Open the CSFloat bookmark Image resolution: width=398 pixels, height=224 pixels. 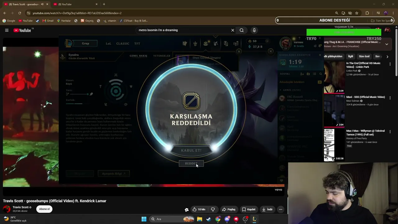[133, 21]
